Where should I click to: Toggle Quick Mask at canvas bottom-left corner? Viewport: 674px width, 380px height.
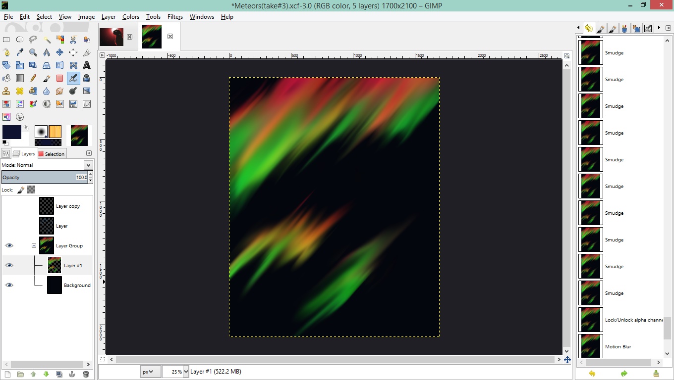(103, 360)
